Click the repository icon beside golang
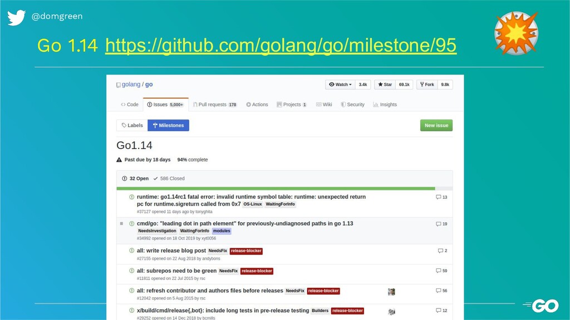570x320 pixels. pos(118,85)
